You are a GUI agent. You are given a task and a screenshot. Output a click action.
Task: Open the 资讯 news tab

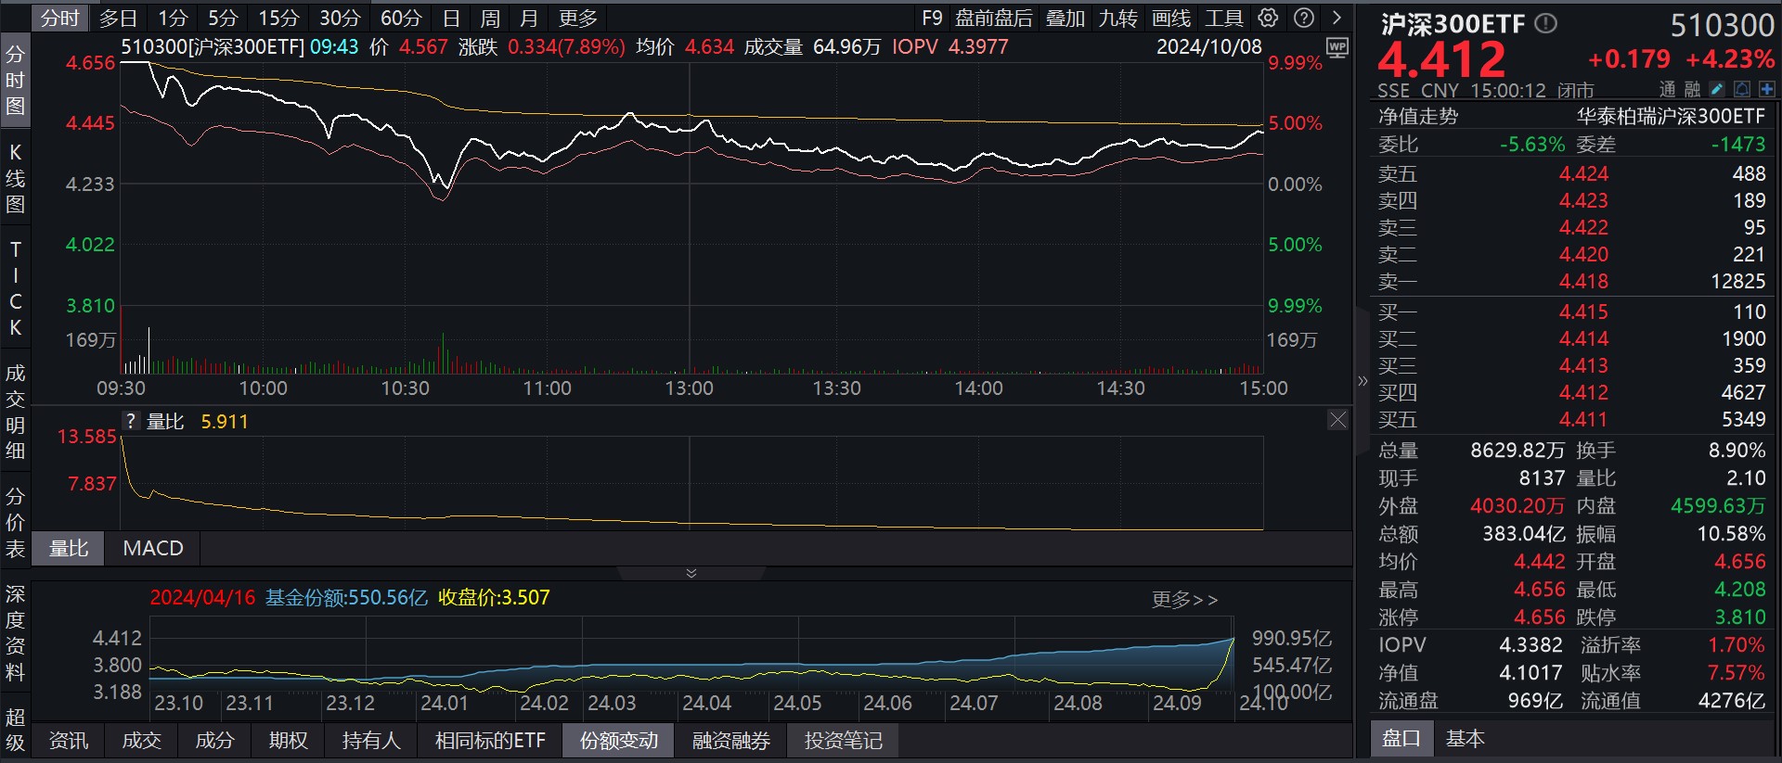69,741
